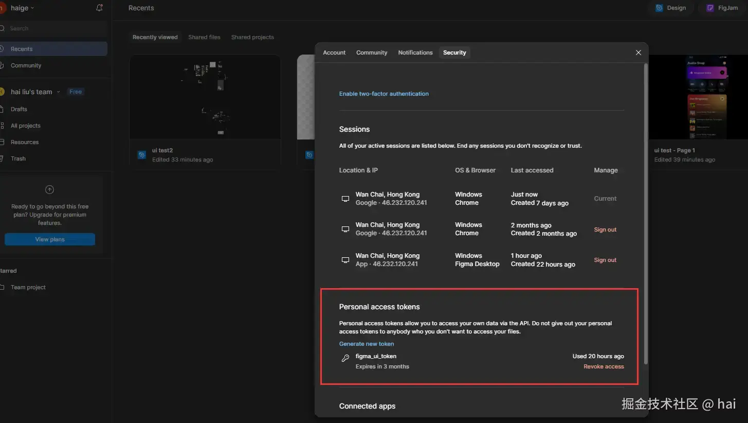Click the Created 22 hours ago text
748x423 pixels.
pos(543,264)
